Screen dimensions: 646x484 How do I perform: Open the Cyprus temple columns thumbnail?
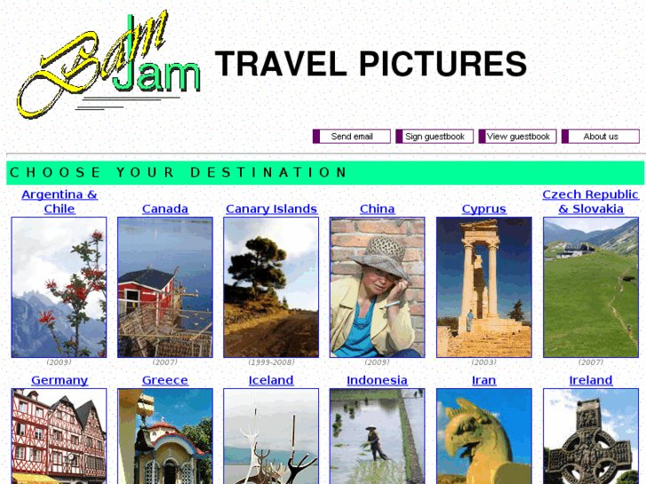(x=484, y=287)
